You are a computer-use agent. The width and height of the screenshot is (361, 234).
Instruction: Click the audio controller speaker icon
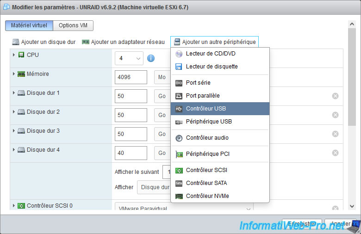click(179, 138)
